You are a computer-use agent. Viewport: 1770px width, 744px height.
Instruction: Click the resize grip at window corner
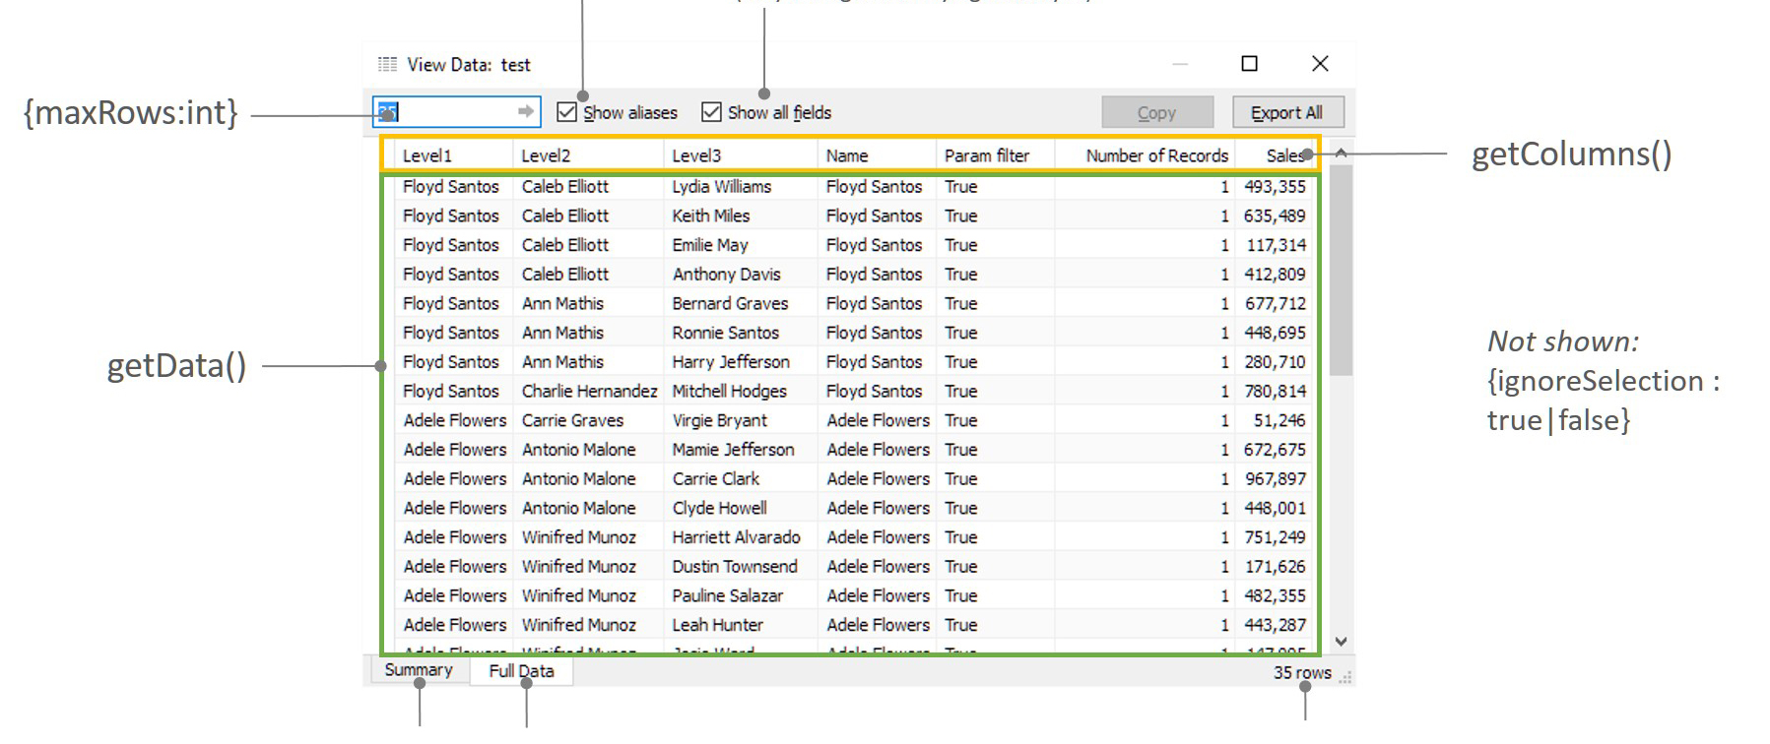coord(1346,677)
